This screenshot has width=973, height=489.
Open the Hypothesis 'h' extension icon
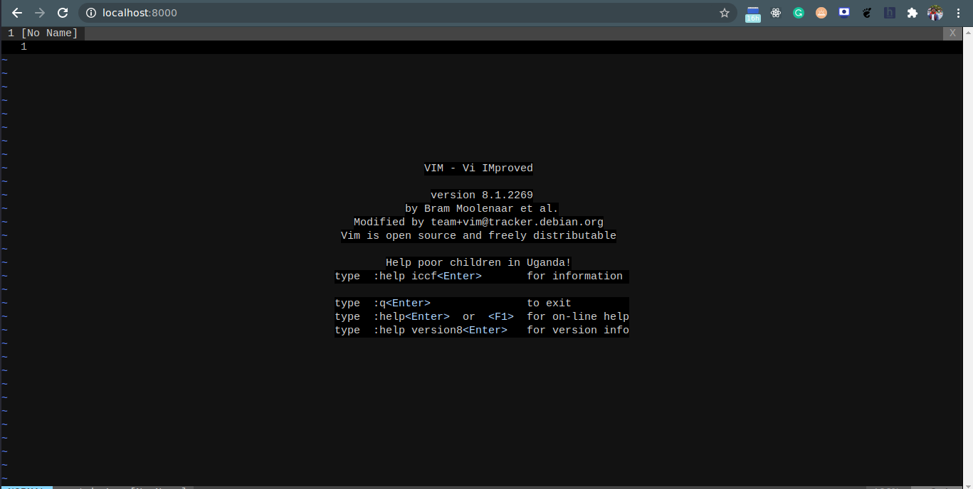(890, 13)
